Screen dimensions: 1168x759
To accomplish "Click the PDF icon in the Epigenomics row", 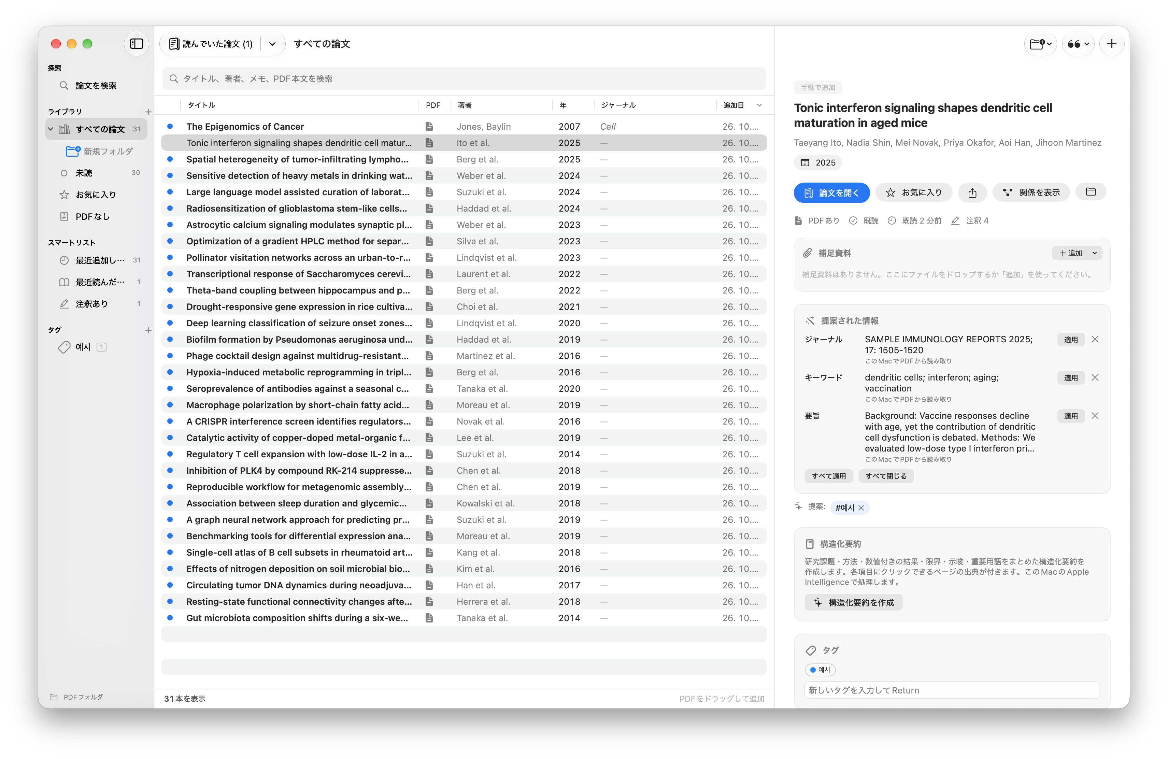I will click(429, 127).
